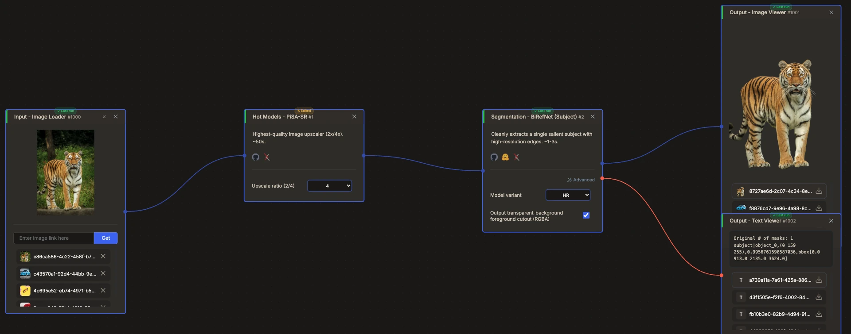Click the output port of the Image Loader node
The width and height of the screenshot is (851, 334).
125,212
